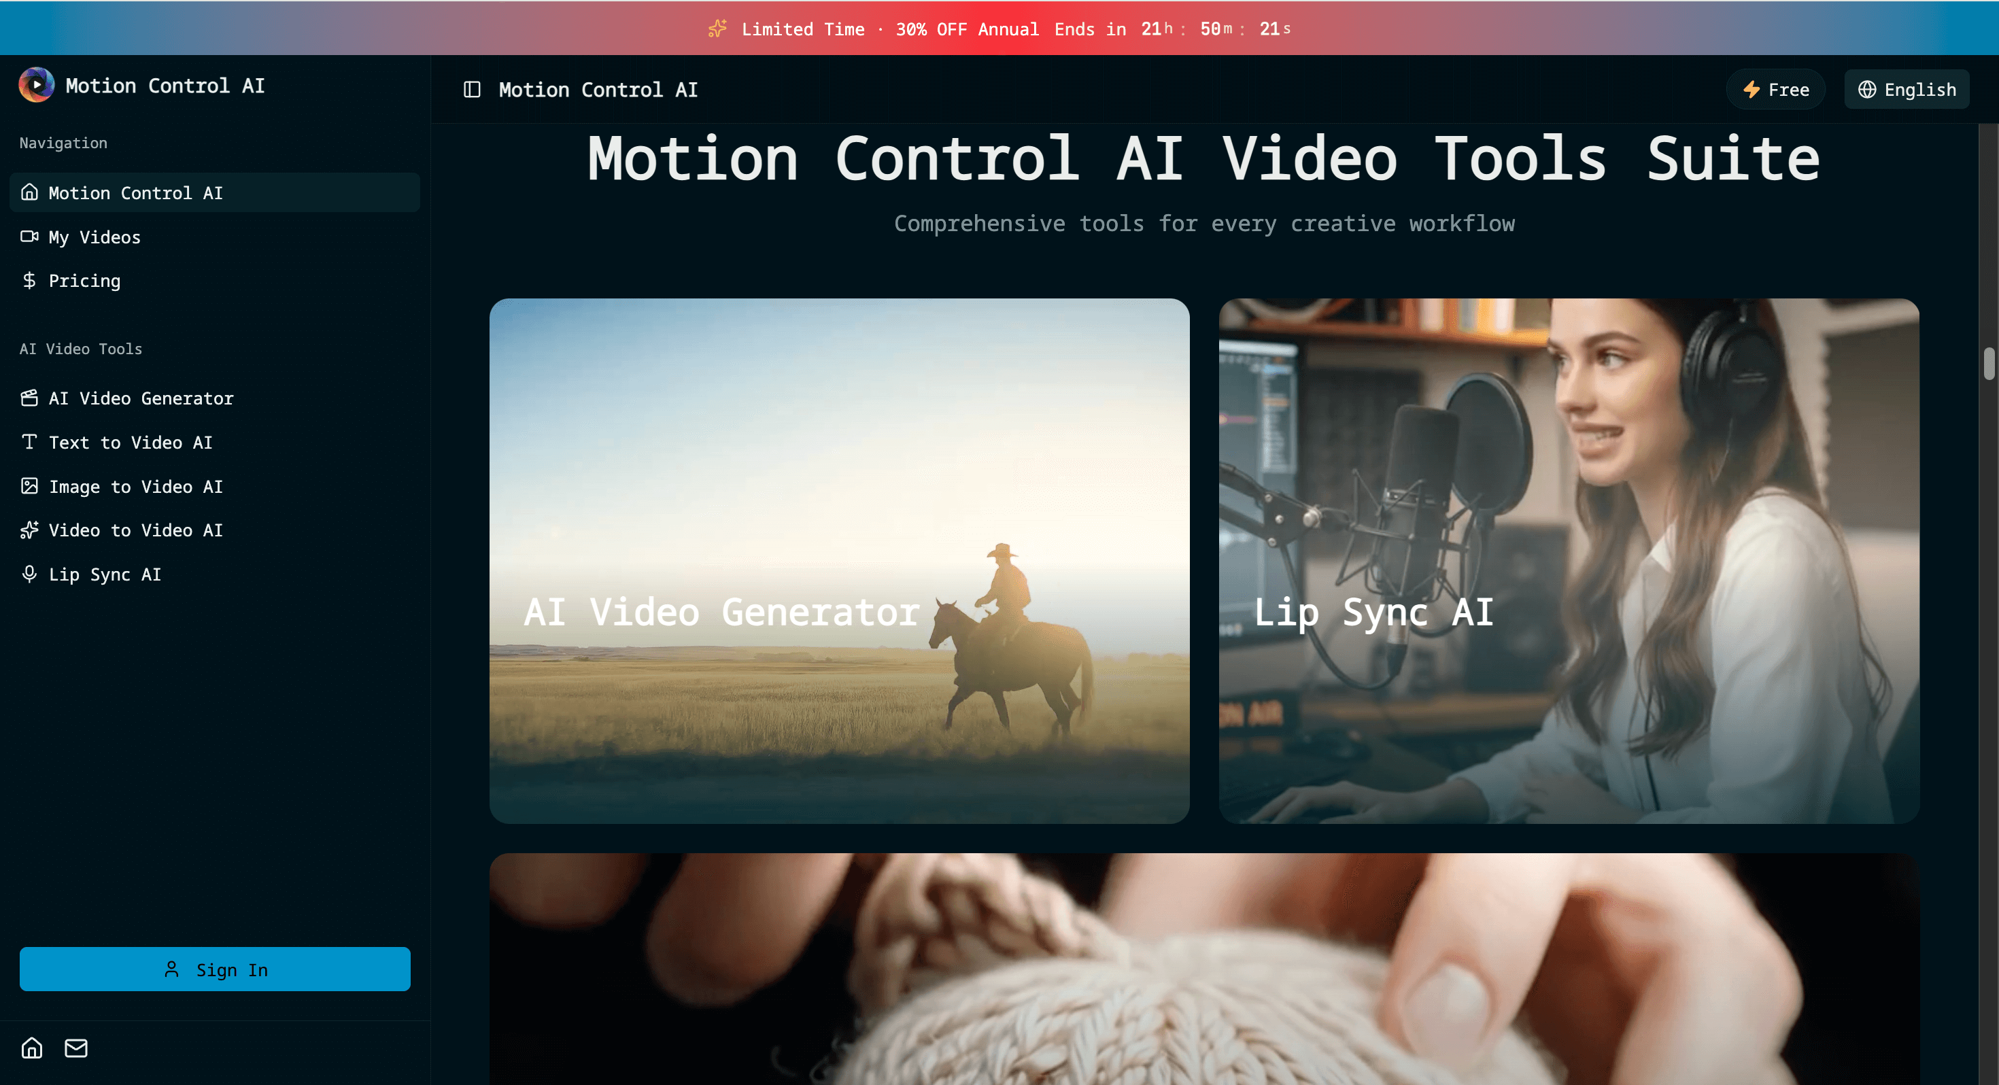Image resolution: width=1999 pixels, height=1085 pixels.
Task: Open the contact envelope icon
Action: 75,1048
